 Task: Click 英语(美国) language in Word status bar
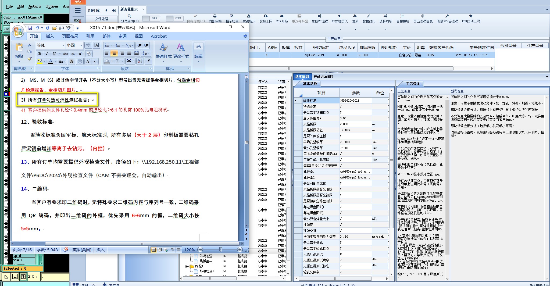82,250
